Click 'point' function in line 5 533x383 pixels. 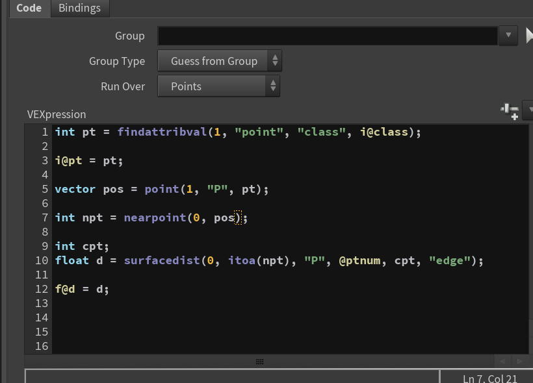click(162, 189)
